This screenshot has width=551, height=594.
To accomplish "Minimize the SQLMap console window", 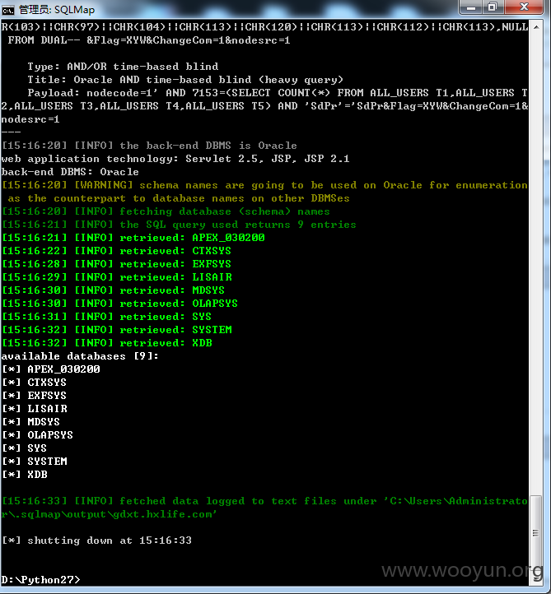I will click(471, 7).
